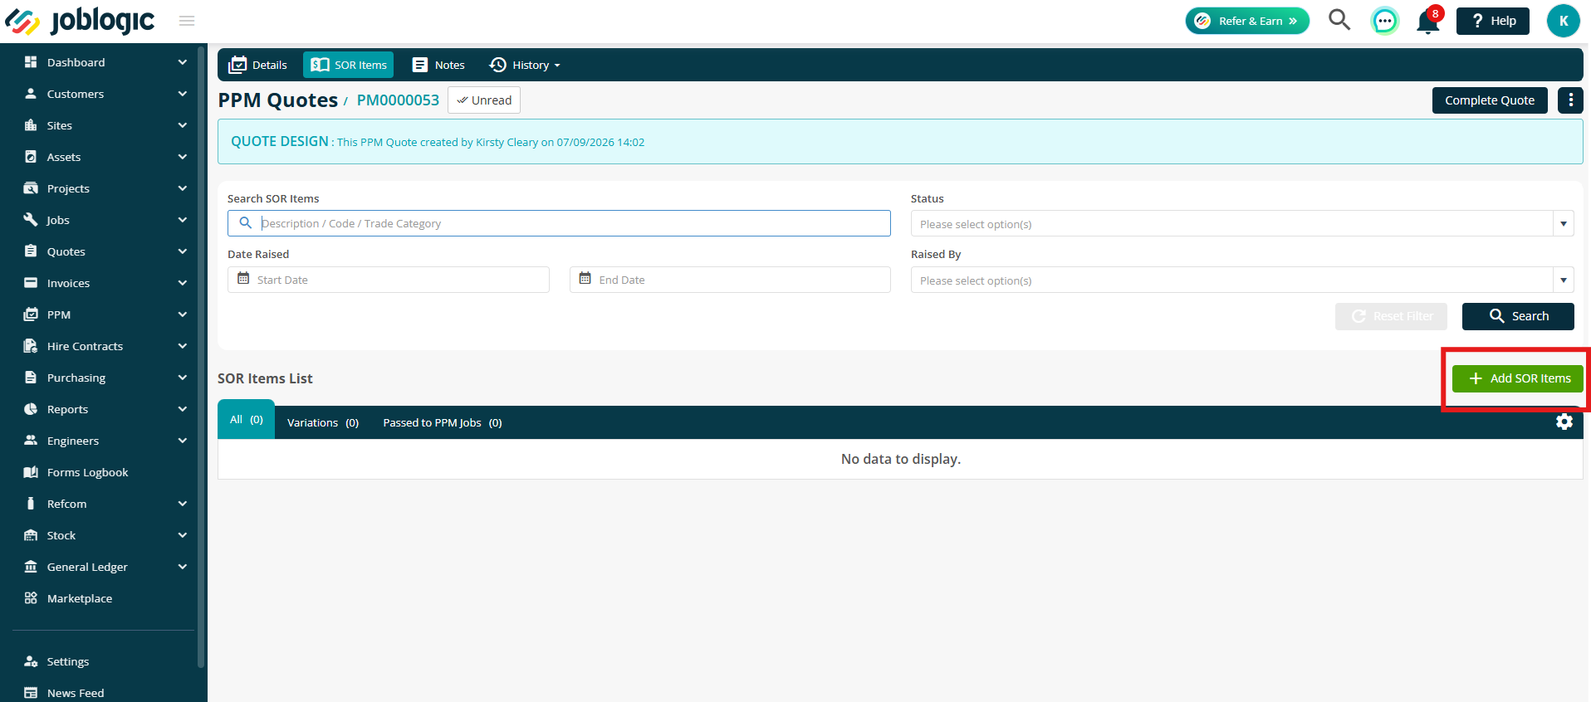Viewport: 1591px width, 702px height.
Task: Click the Sites building icon
Action: [x=31, y=125]
